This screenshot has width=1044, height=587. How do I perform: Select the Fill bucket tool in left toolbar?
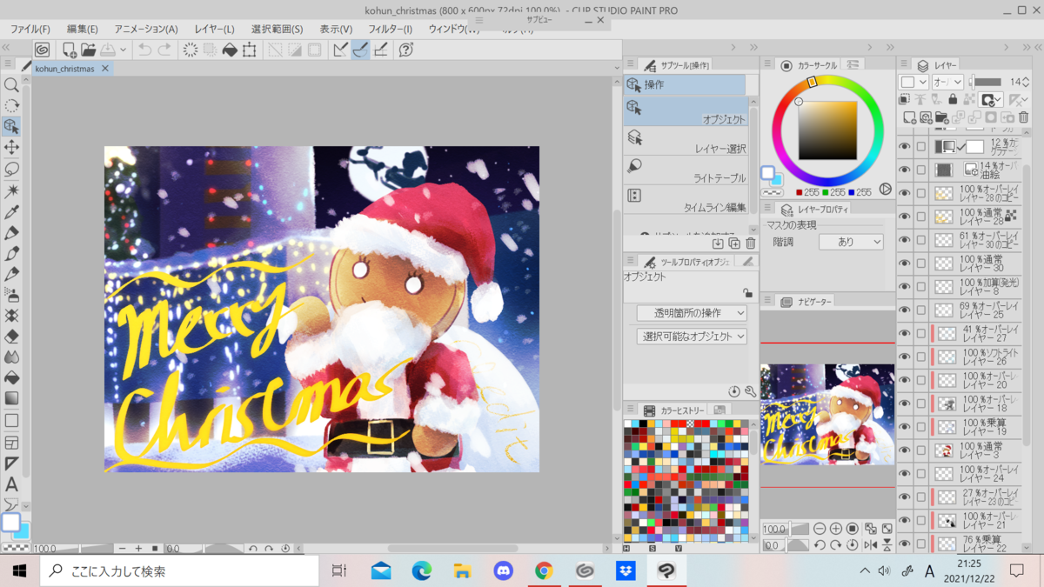(11, 378)
